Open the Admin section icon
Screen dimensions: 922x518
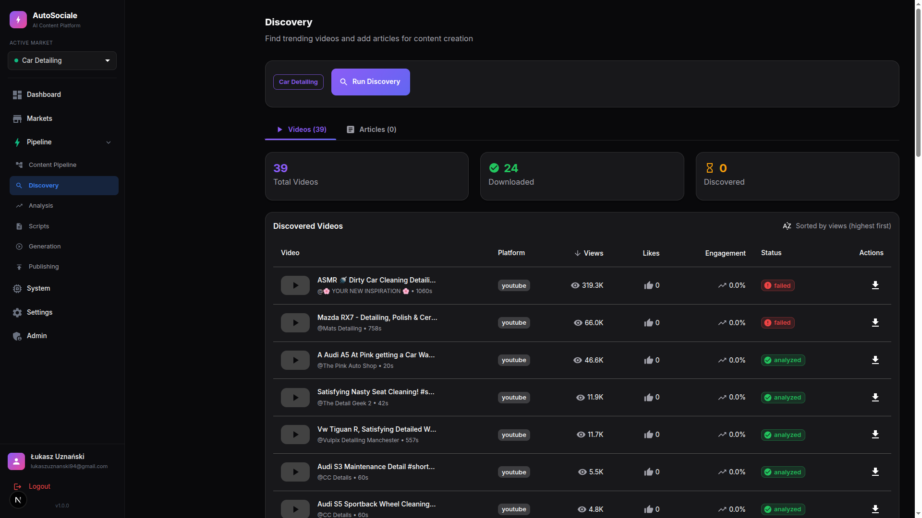pyautogui.click(x=17, y=336)
